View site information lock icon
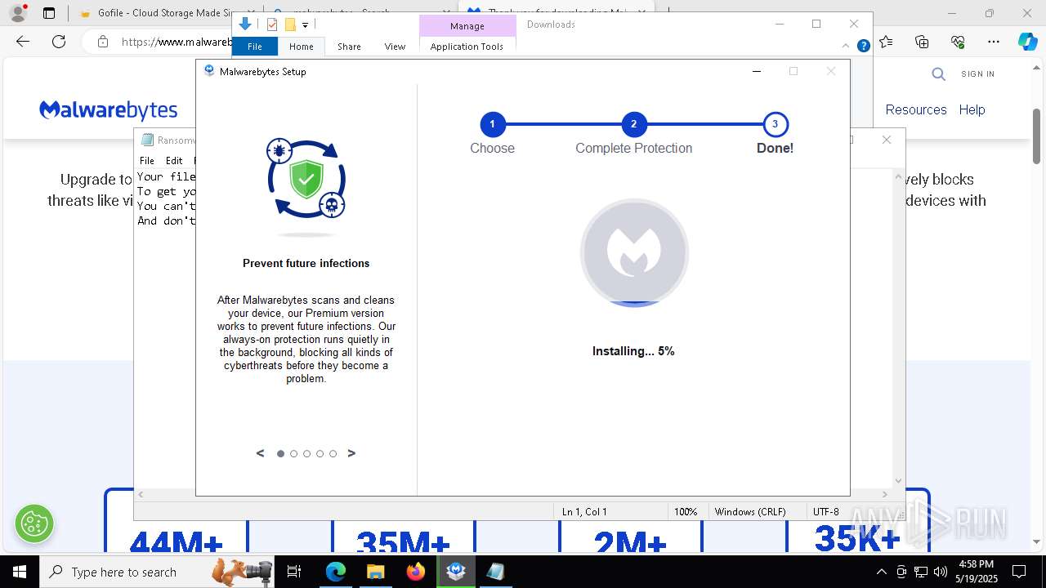This screenshot has width=1046, height=588. [x=102, y=42]
